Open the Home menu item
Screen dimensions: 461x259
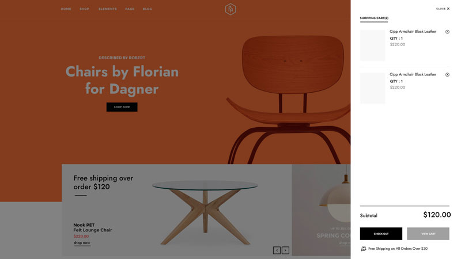pos(66,9)
